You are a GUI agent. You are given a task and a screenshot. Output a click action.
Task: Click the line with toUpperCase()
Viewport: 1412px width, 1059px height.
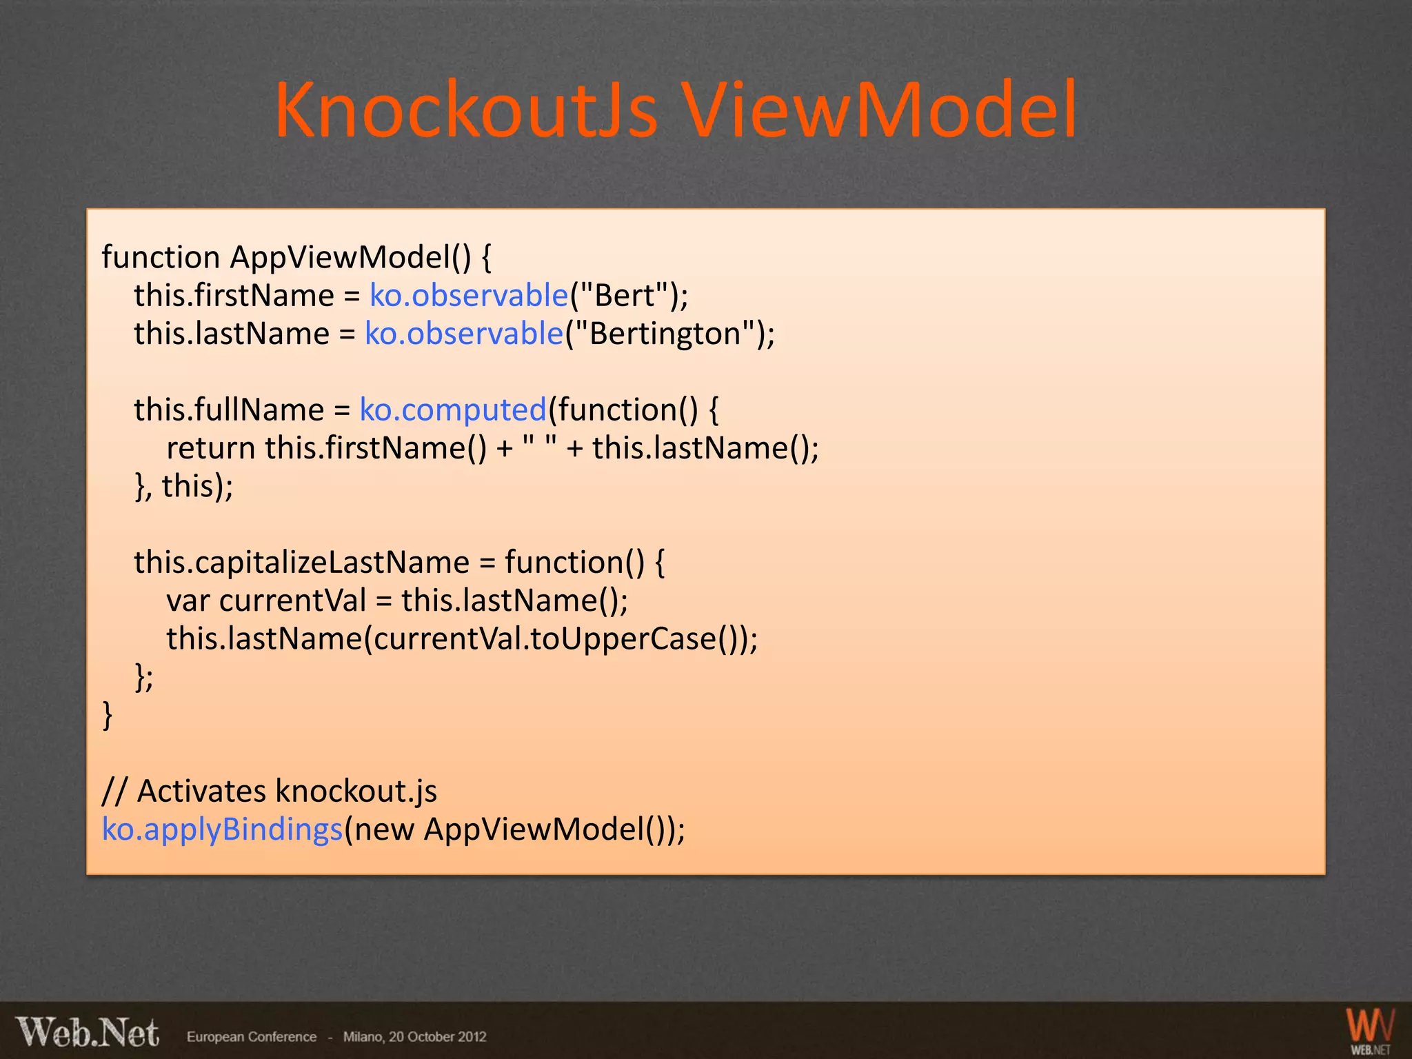[x=462, y=638]
